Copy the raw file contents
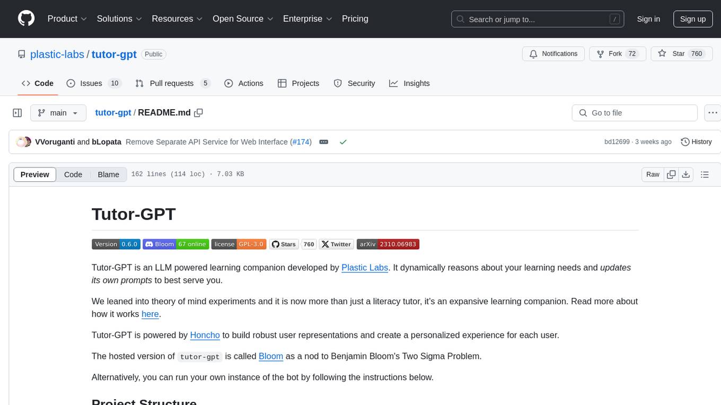 (672, 174)
